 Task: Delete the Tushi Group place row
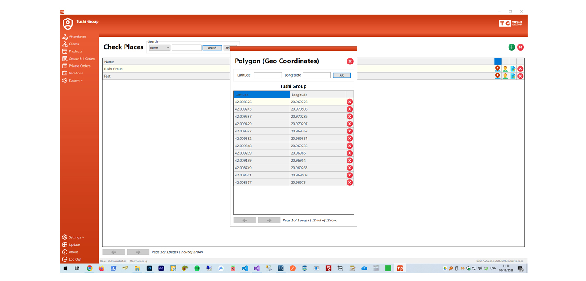(x=520, y=69)
